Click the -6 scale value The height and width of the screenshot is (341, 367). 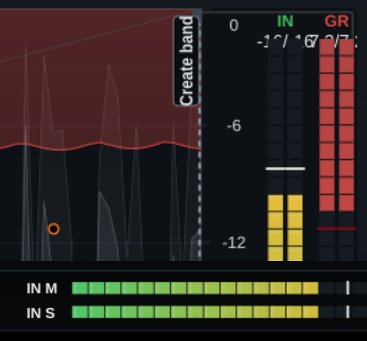(x=234, y=126)
